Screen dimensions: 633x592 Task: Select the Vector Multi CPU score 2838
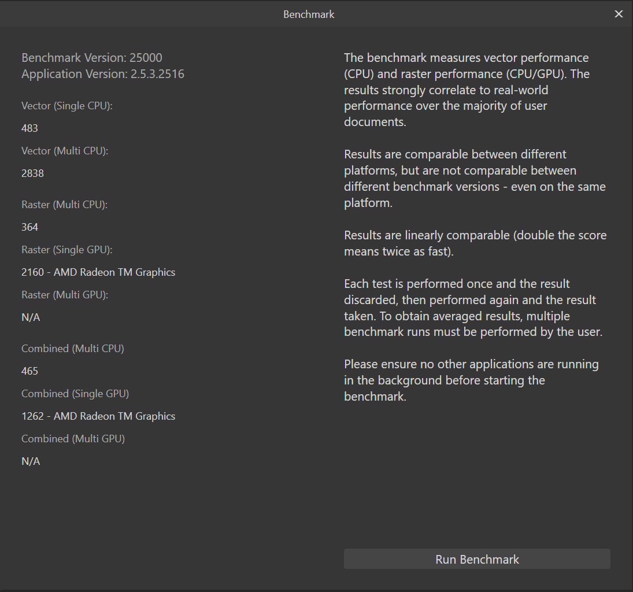(32, 173)
